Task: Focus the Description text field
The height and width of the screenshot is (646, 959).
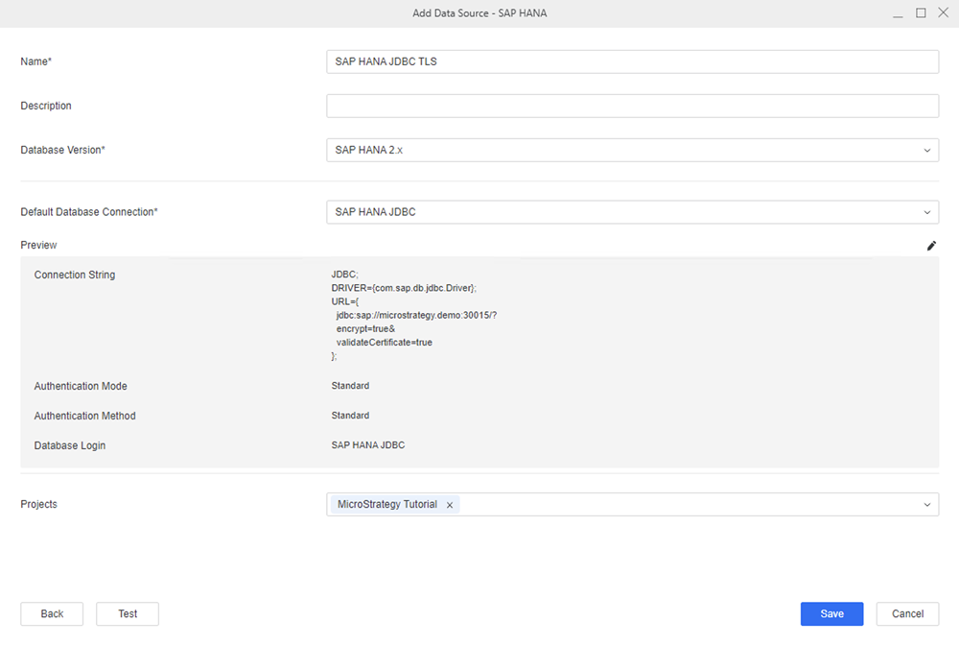Action: (632, 106)
